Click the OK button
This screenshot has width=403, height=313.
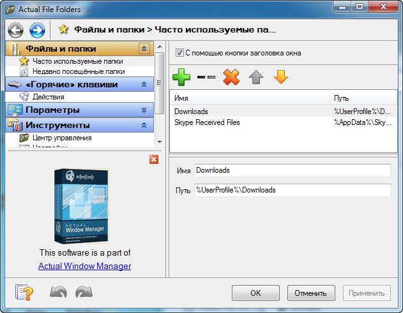255,293
